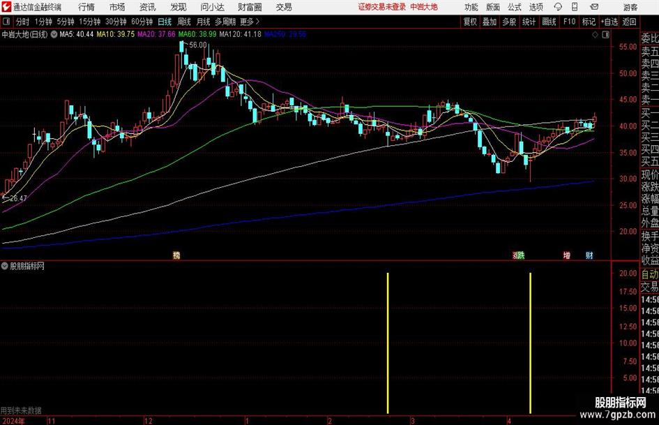Switch to the 1分钟 period tab
This screenshot has height=425, width=659.
(x=43, y=22)
